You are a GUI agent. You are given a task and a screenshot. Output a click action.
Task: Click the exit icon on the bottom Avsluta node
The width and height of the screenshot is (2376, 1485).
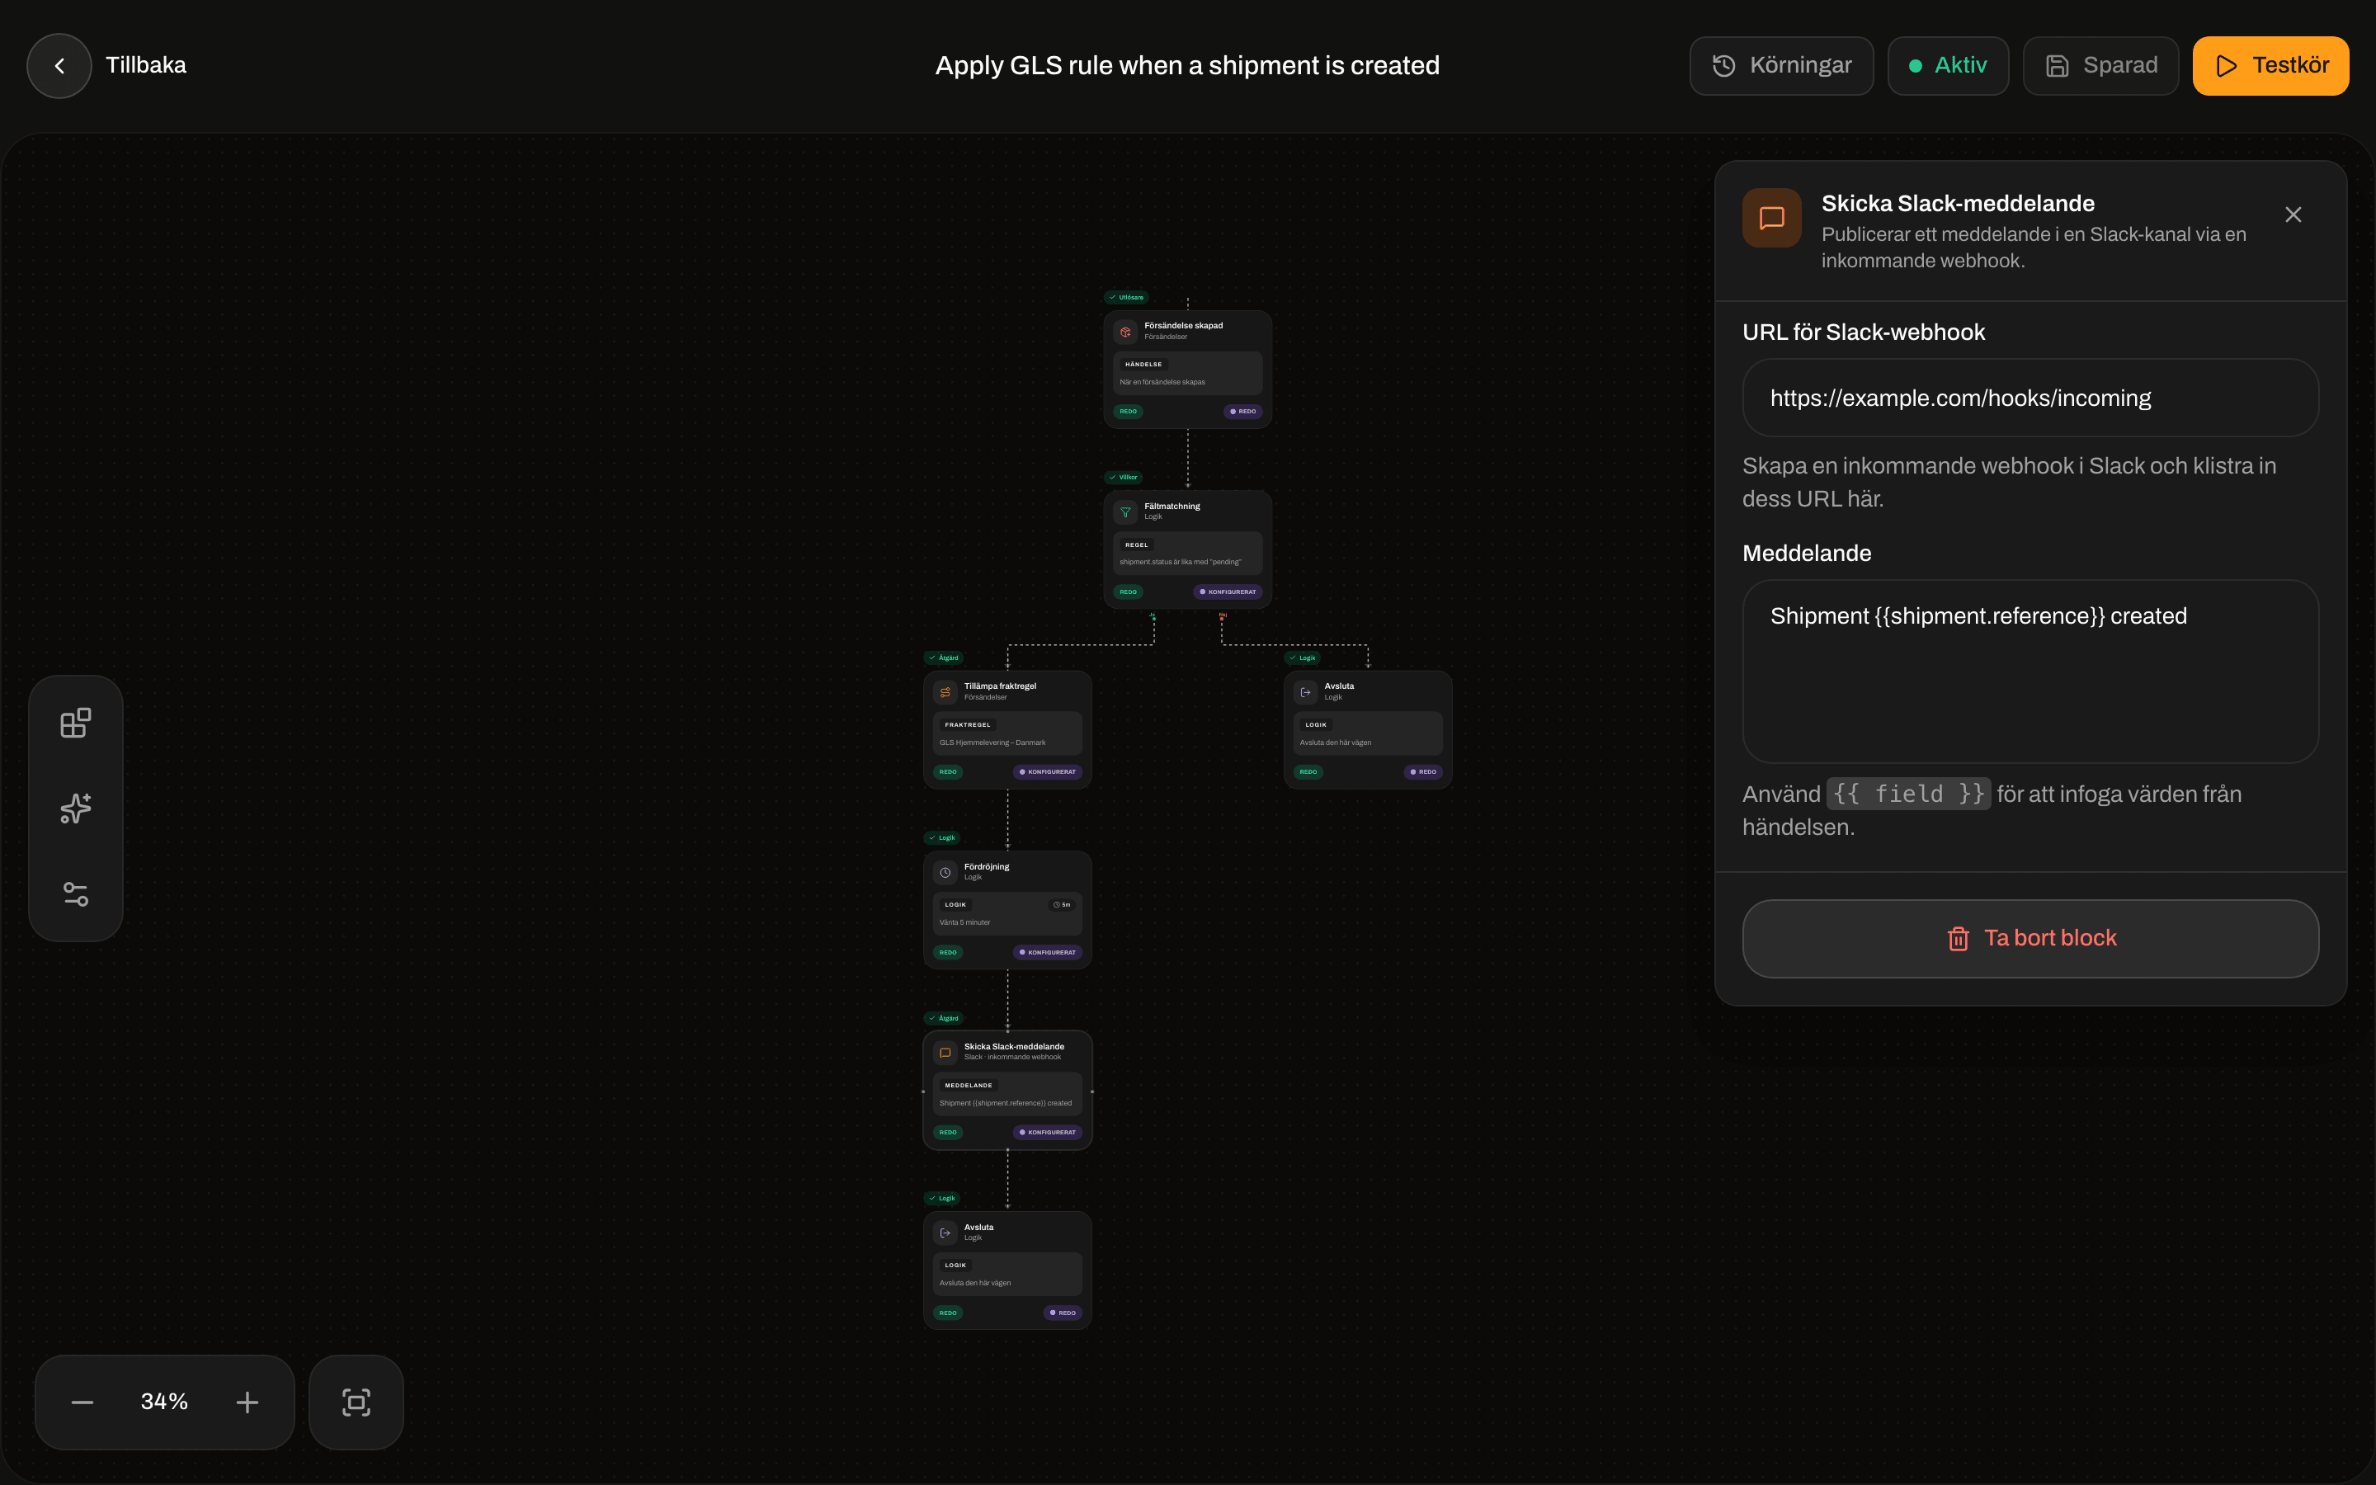pos(945,1233)
